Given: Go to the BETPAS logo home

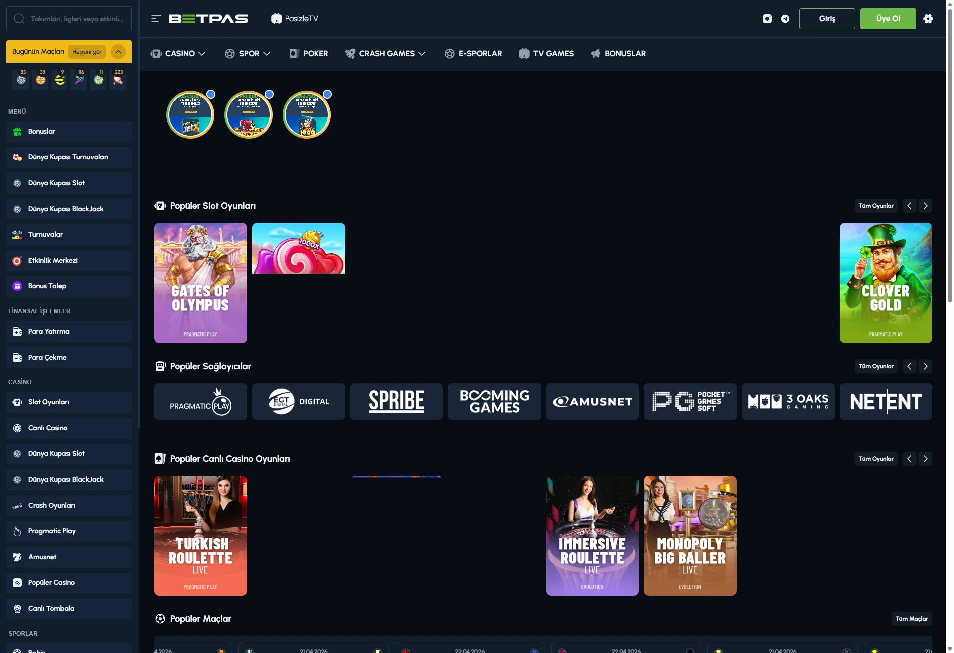Looking at the screenshot, I should pos(208,19).
